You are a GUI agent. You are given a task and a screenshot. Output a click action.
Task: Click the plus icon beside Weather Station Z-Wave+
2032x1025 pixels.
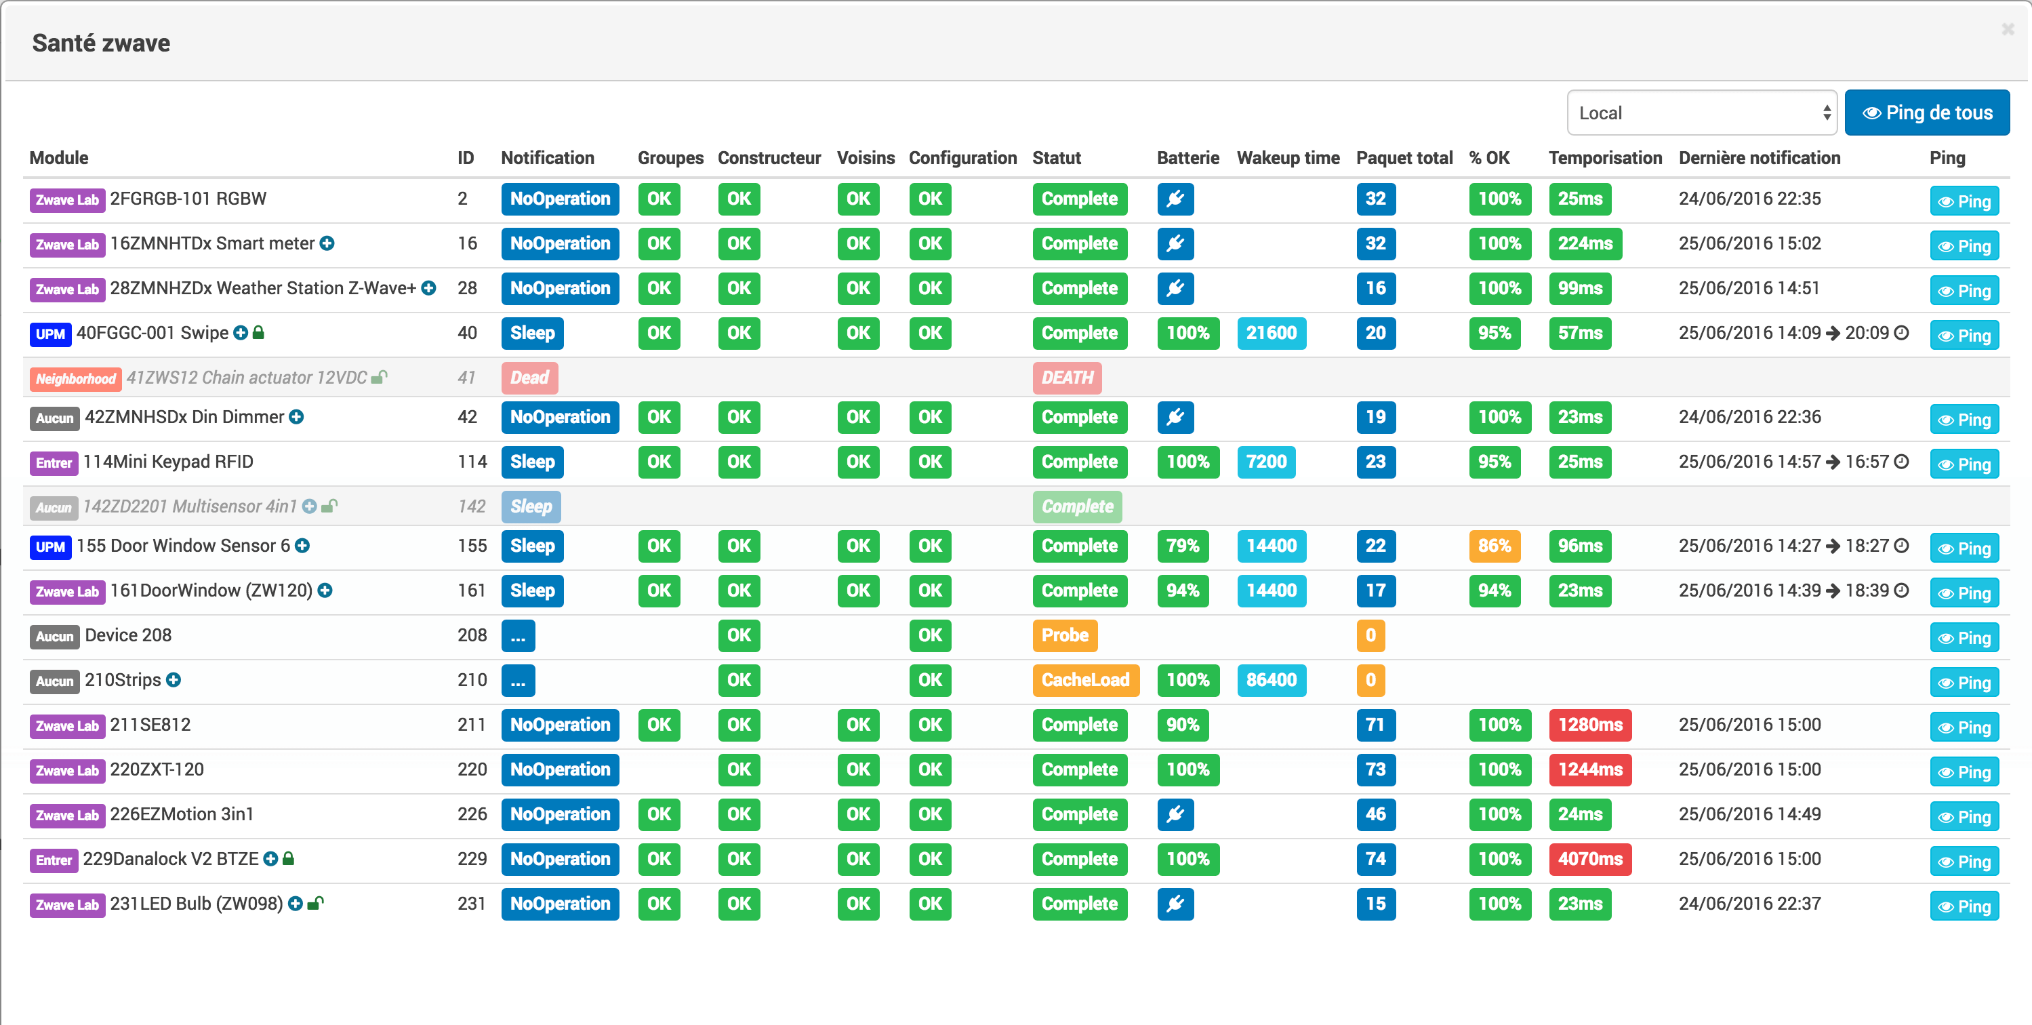pyautogui.click(x=428, y=289)
